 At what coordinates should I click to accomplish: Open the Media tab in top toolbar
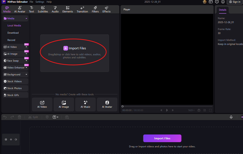pyautogui.click(x=7, y=10)
